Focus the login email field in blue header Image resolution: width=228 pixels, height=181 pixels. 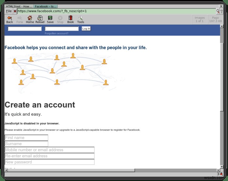pos(24,29)
